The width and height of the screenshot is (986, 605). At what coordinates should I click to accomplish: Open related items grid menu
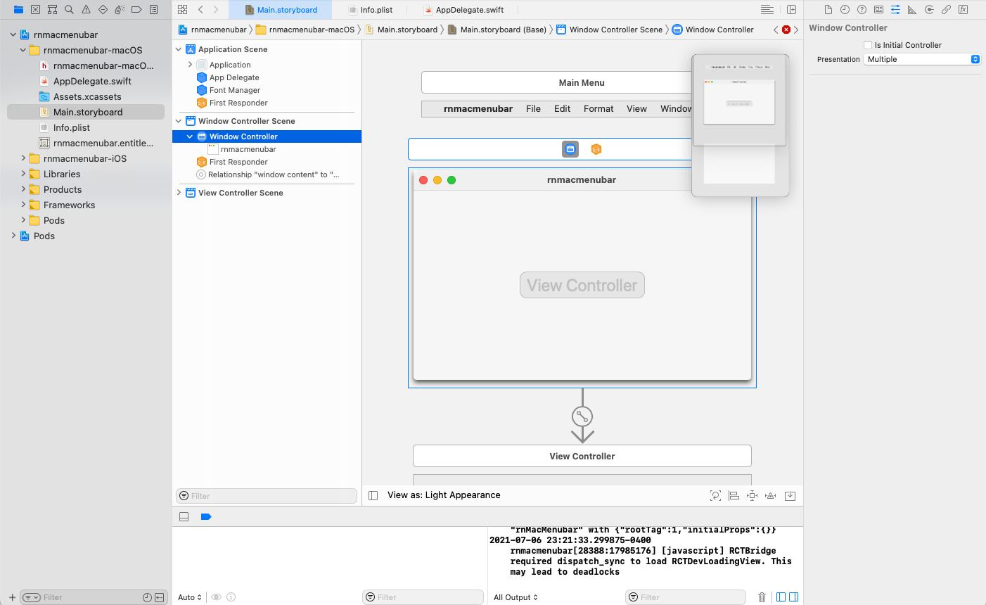[182, 10]
